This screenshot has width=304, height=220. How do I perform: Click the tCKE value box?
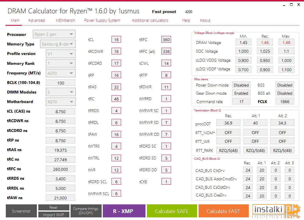tap(166, 182)
